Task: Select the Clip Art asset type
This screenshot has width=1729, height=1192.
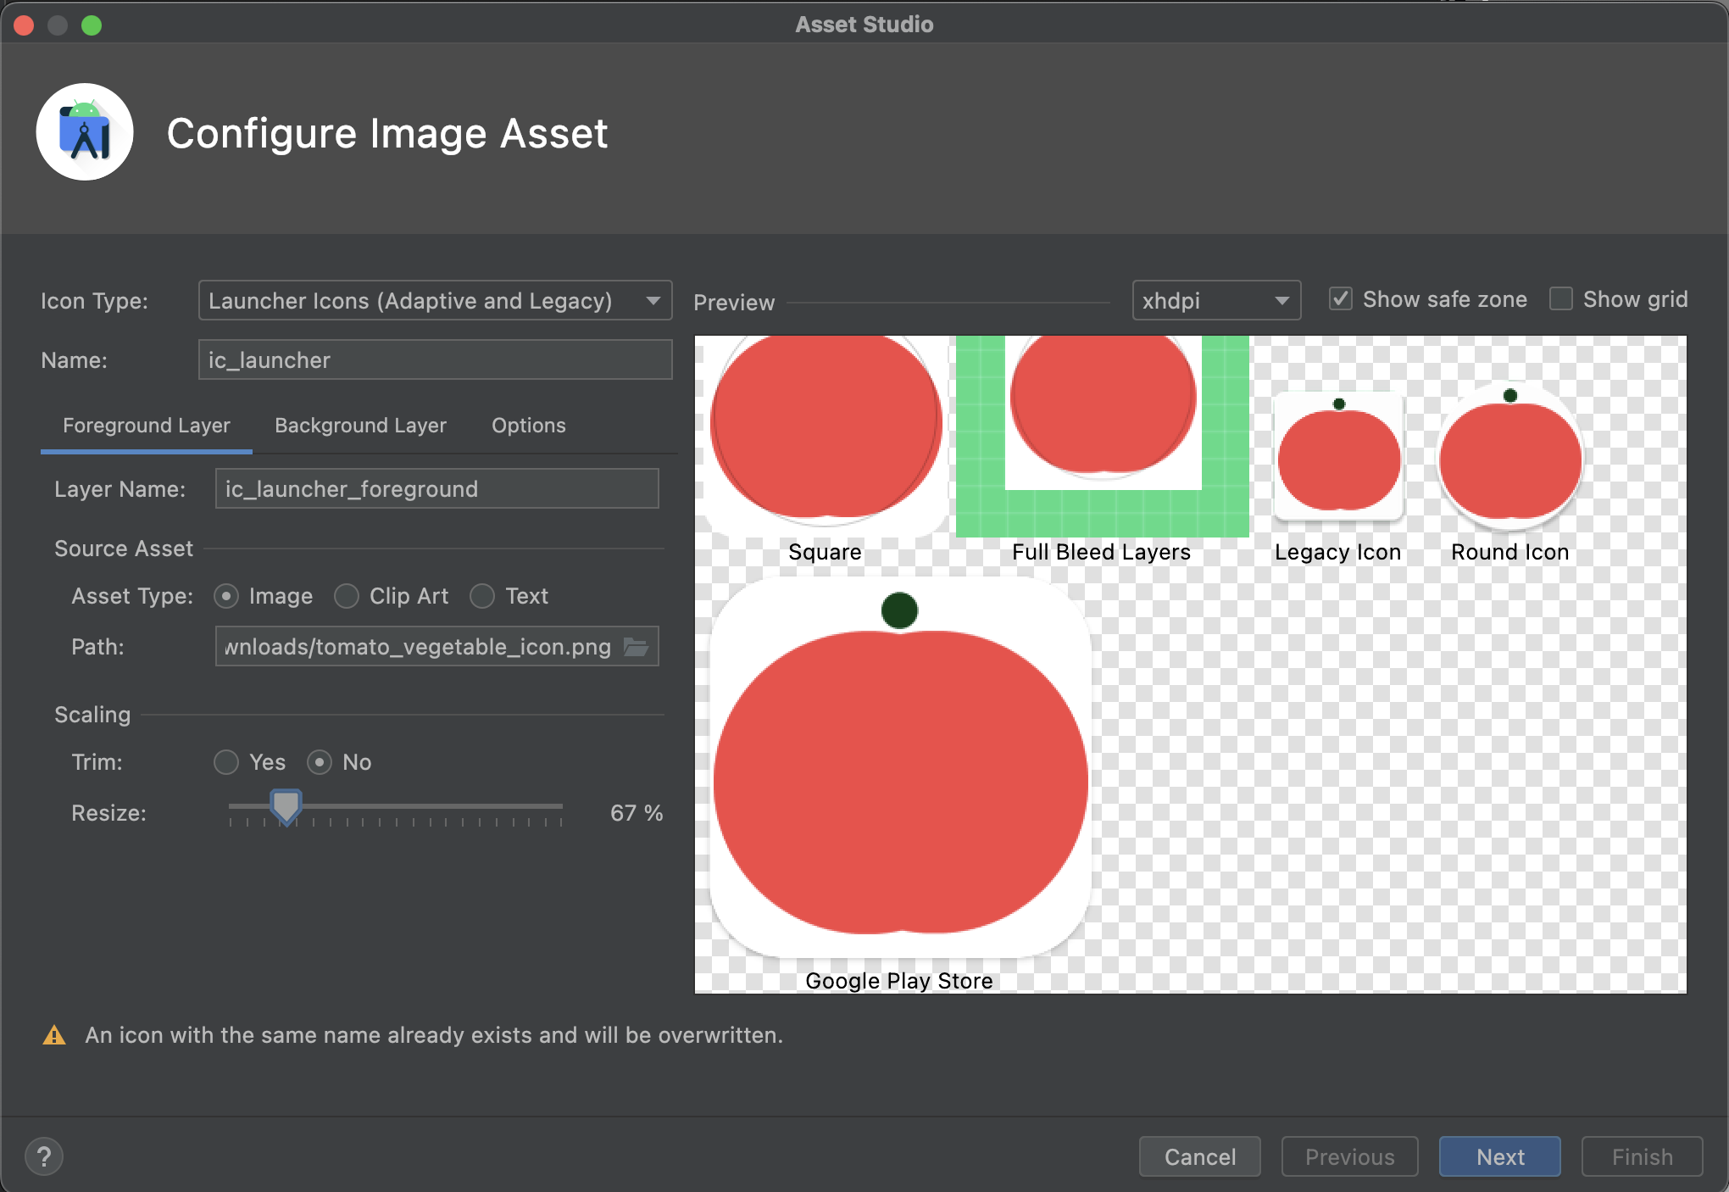Action: click(347, 596)
